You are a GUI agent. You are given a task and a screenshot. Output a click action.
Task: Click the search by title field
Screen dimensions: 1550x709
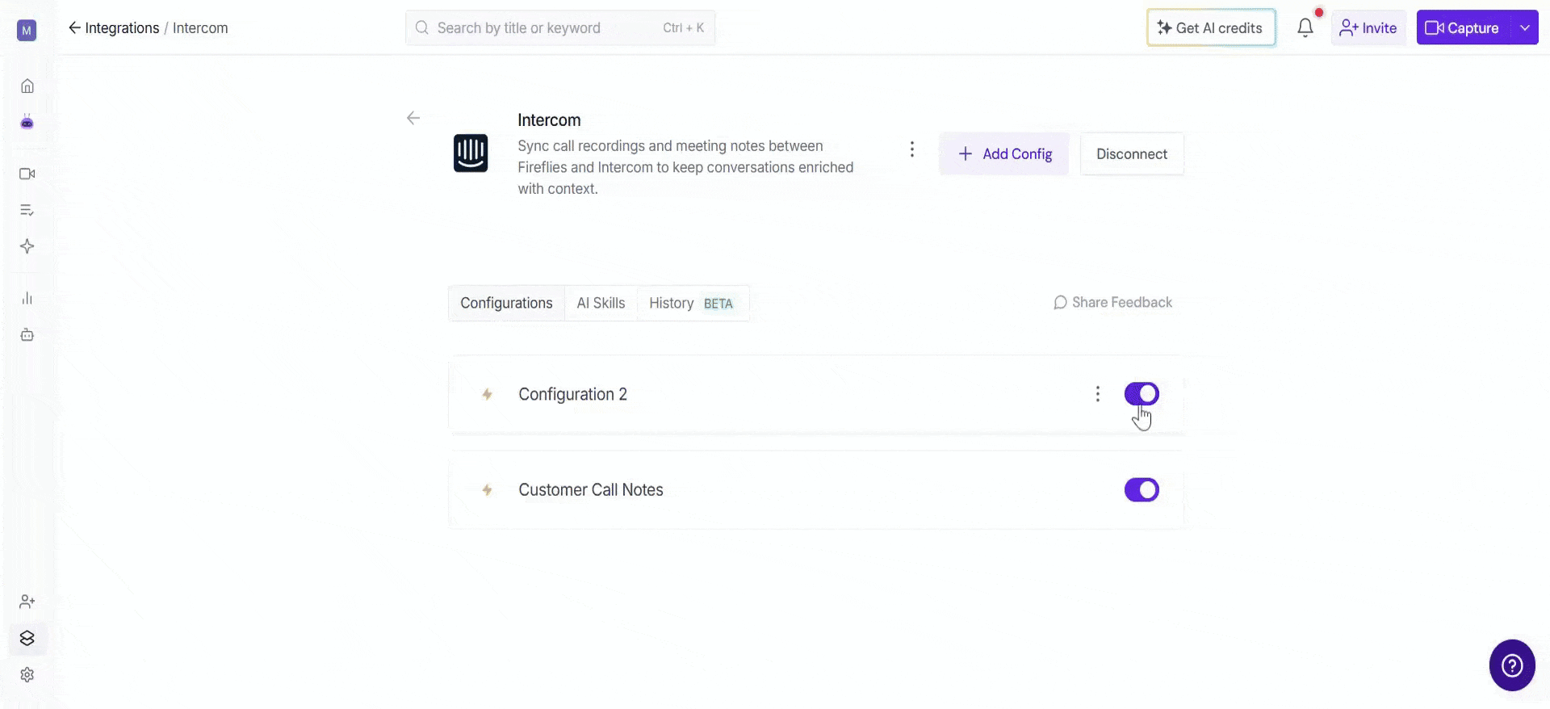point(560,27)
